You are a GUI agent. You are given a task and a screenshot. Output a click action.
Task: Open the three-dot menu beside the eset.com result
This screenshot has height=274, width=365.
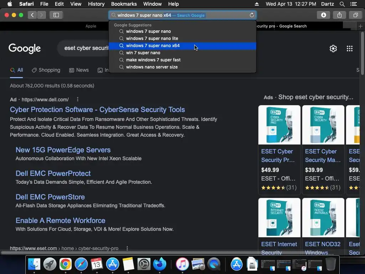click(x=127, y=248)
